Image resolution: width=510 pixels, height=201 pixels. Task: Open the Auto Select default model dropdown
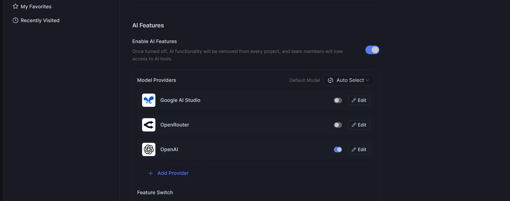(x=349, y=80)
